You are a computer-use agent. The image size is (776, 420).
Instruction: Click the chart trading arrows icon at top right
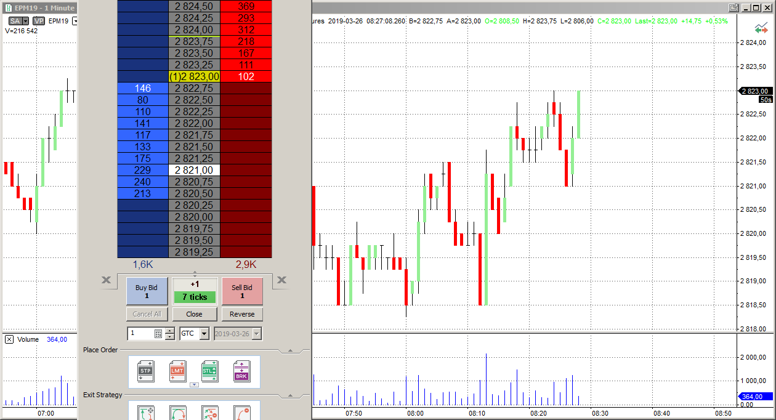tap(761, 29)
